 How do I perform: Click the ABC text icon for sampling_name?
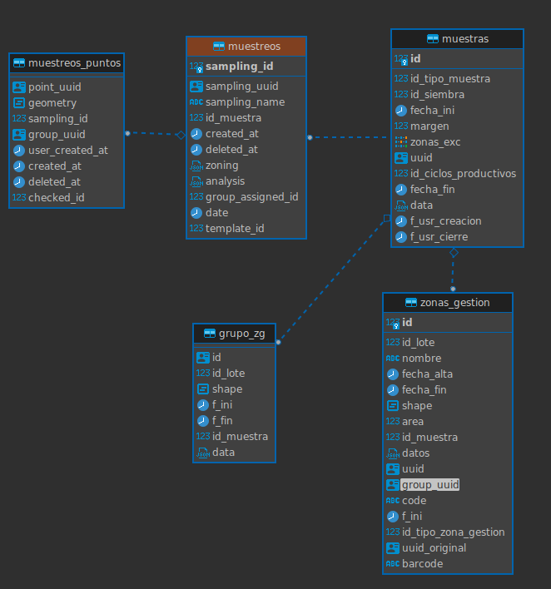pyautogui.click(x=196, y=102)
